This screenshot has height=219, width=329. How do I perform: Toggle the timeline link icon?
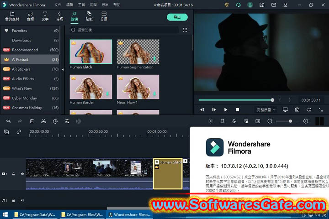19,132
